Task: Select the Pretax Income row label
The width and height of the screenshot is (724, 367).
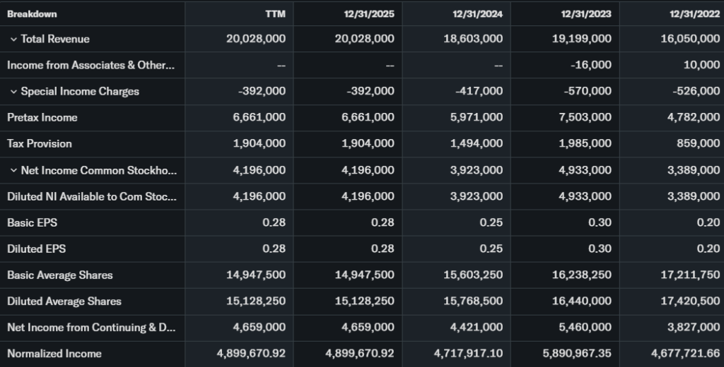Action: tap(42, 118)
